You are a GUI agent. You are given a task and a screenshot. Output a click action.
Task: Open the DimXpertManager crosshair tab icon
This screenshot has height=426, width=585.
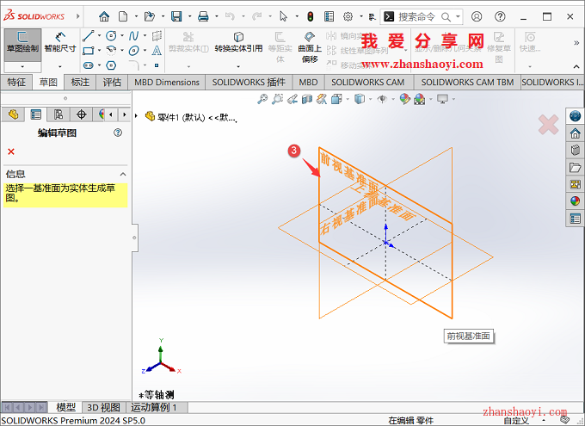[x=82, y=114]
